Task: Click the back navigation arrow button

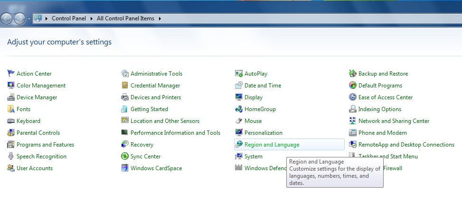Action: (x=6, y=19)
